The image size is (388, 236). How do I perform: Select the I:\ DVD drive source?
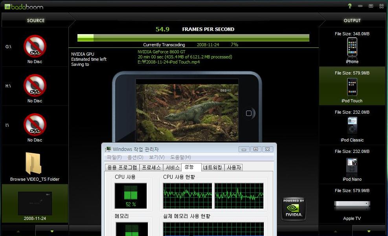35,125
